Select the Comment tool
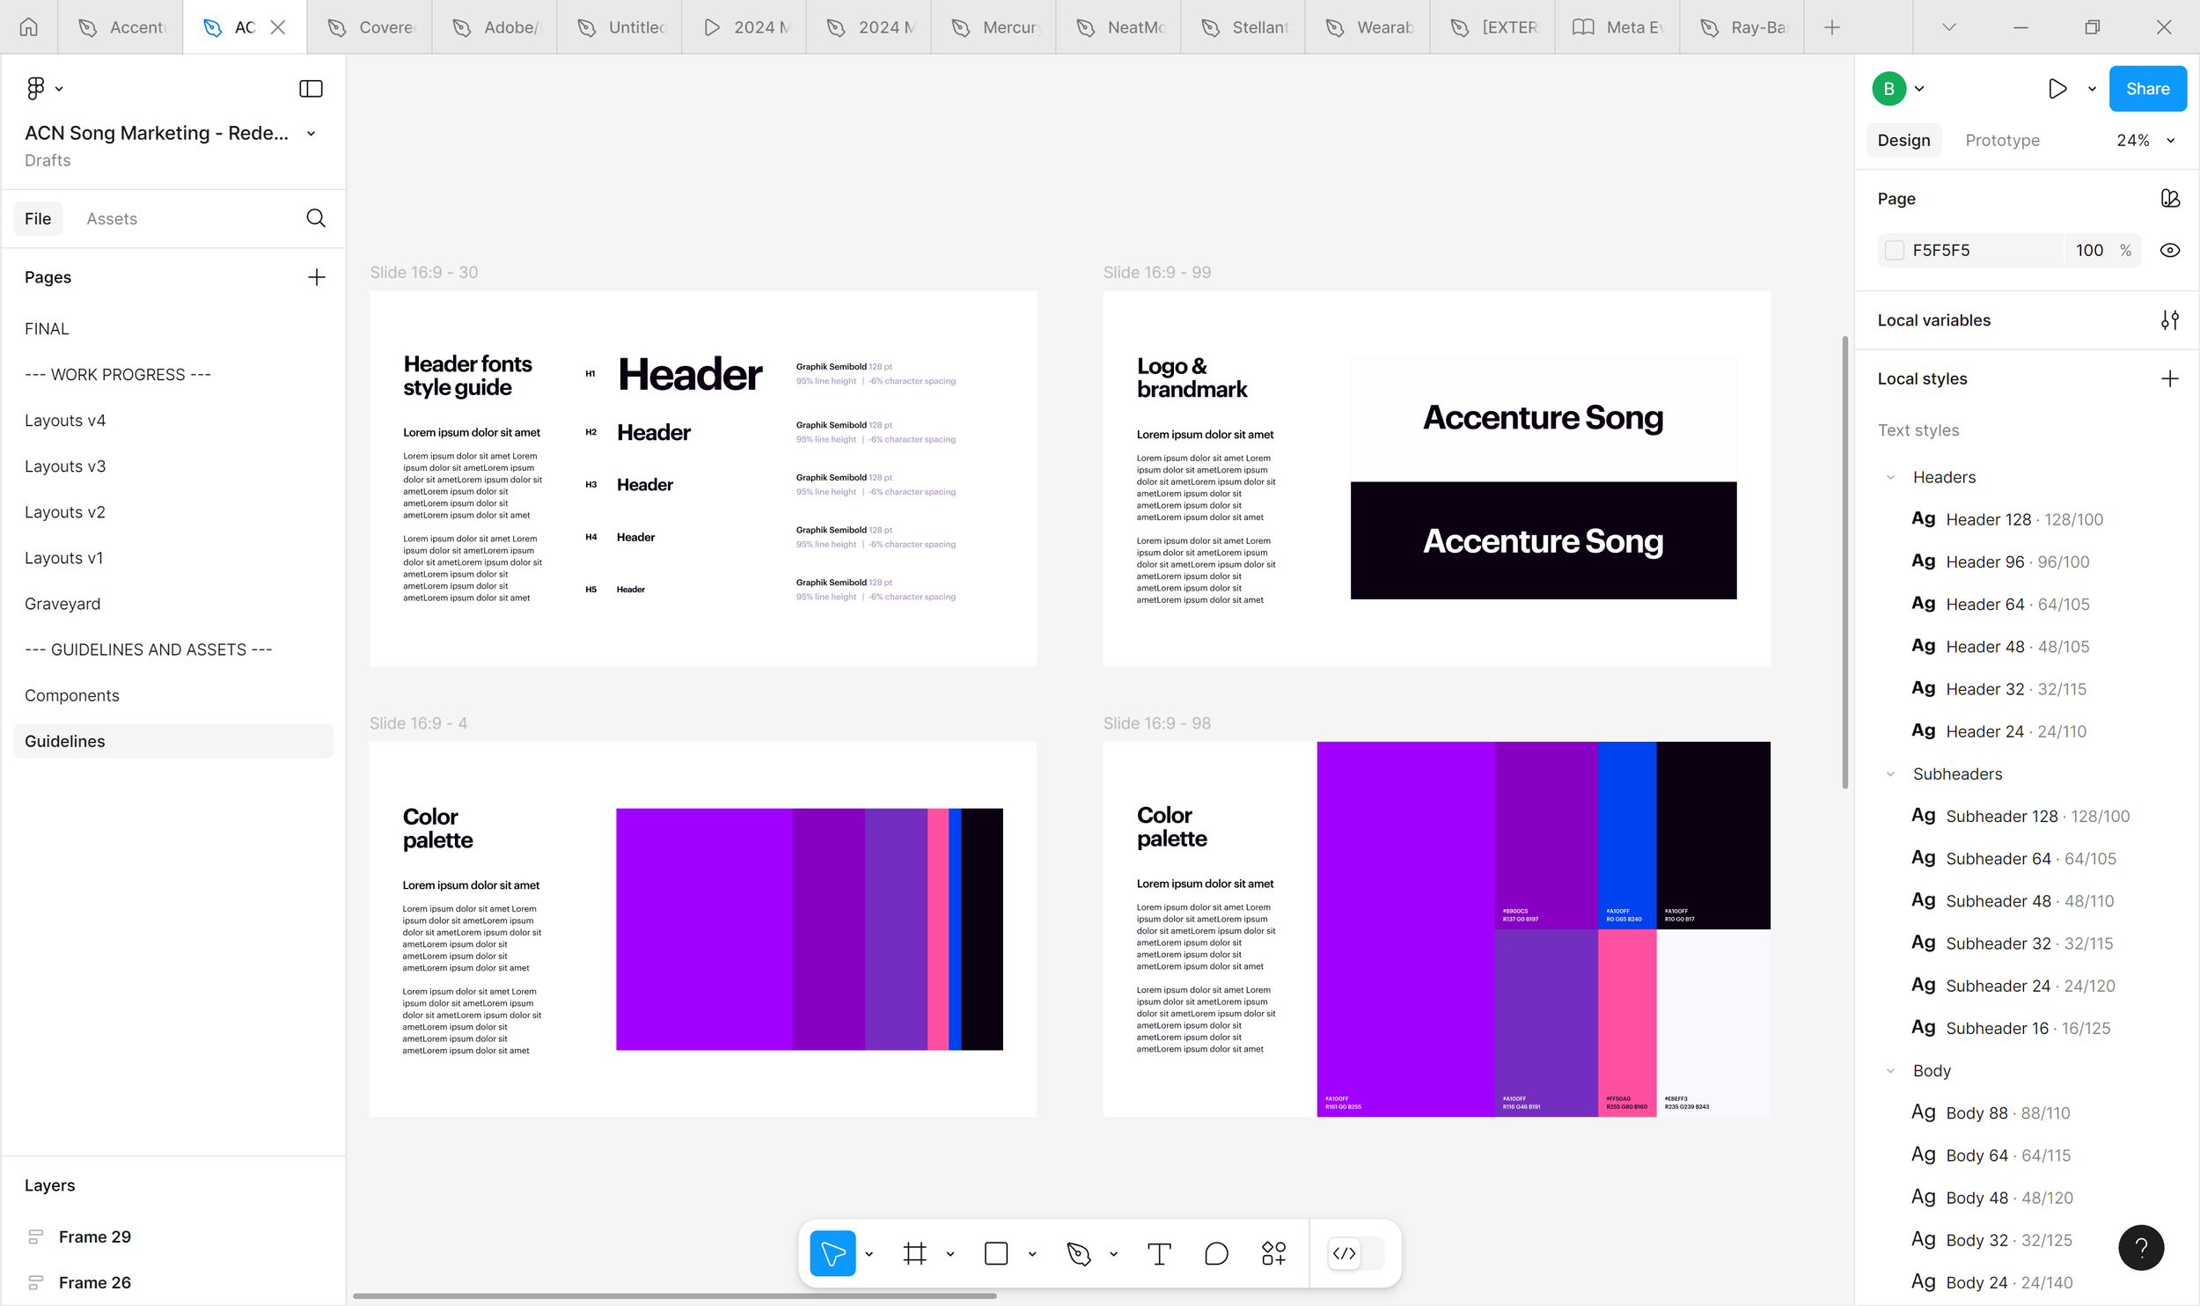 click(1216, 1253)
